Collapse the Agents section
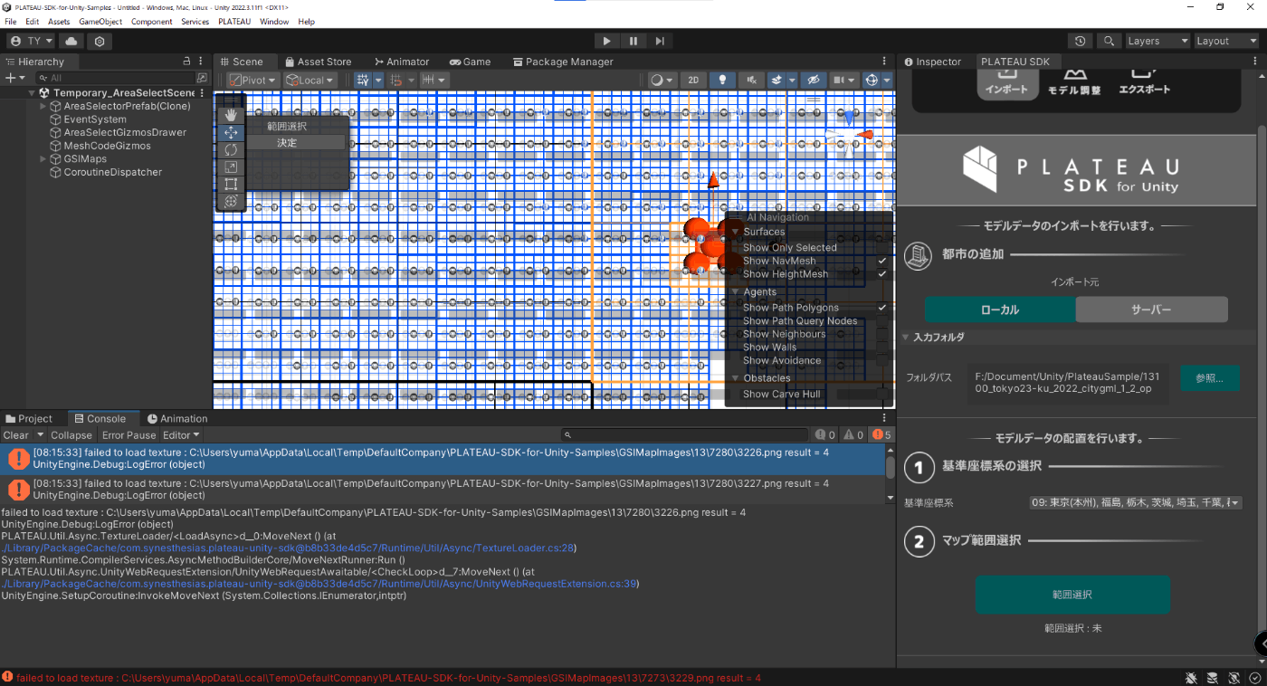 click(736, 291)
